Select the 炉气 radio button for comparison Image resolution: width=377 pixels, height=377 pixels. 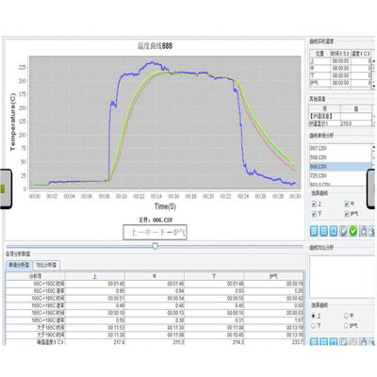coord(346,326)
